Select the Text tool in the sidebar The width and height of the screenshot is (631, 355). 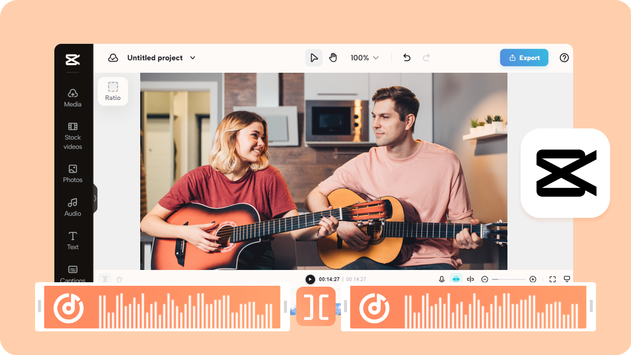point(72,240)
